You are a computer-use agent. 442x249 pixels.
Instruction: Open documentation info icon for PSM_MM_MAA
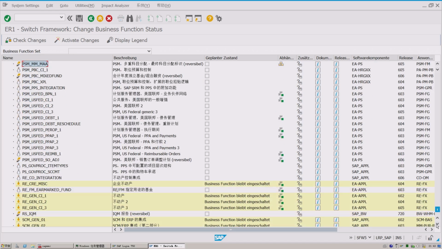318,64
